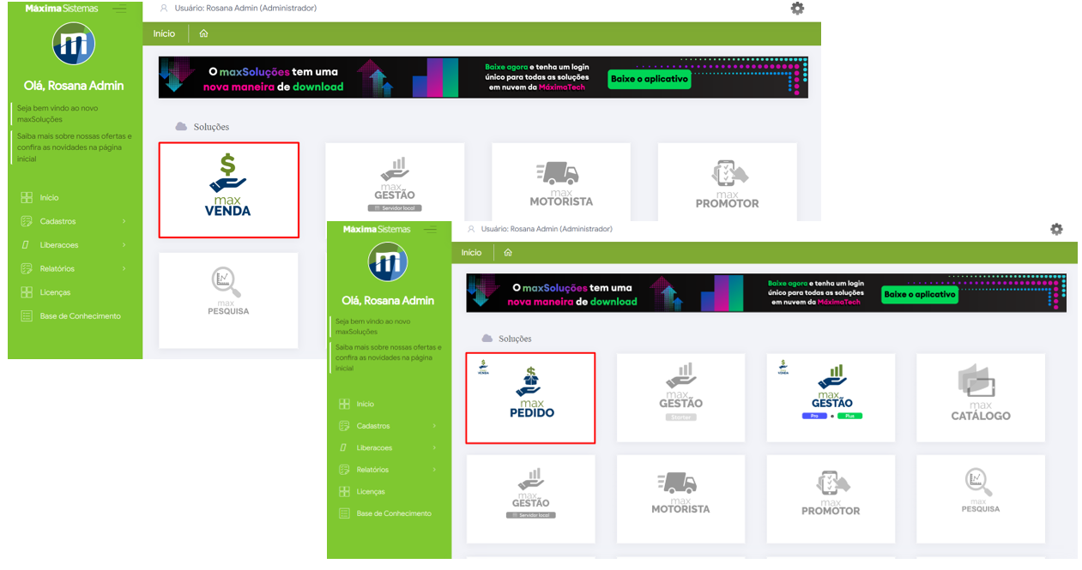
Task: Toggle hamburger menu in the maxVenda screen sidebar
Action: coord(120,9)
